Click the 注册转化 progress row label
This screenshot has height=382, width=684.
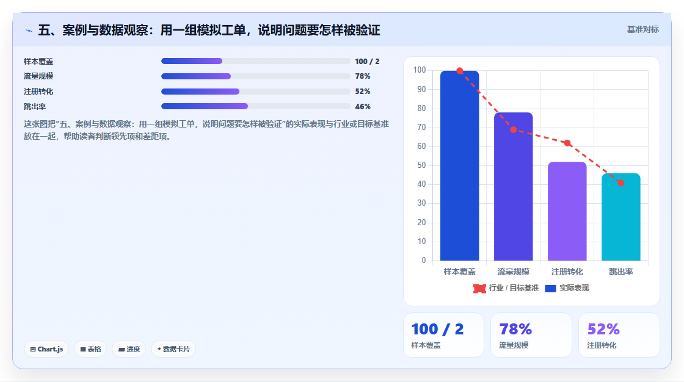coord(38,92)
